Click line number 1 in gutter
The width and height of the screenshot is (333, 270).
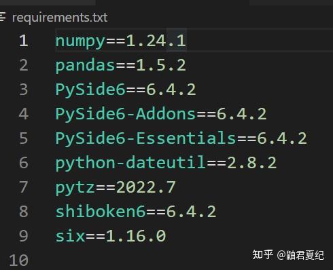click(x=24, y=41)
